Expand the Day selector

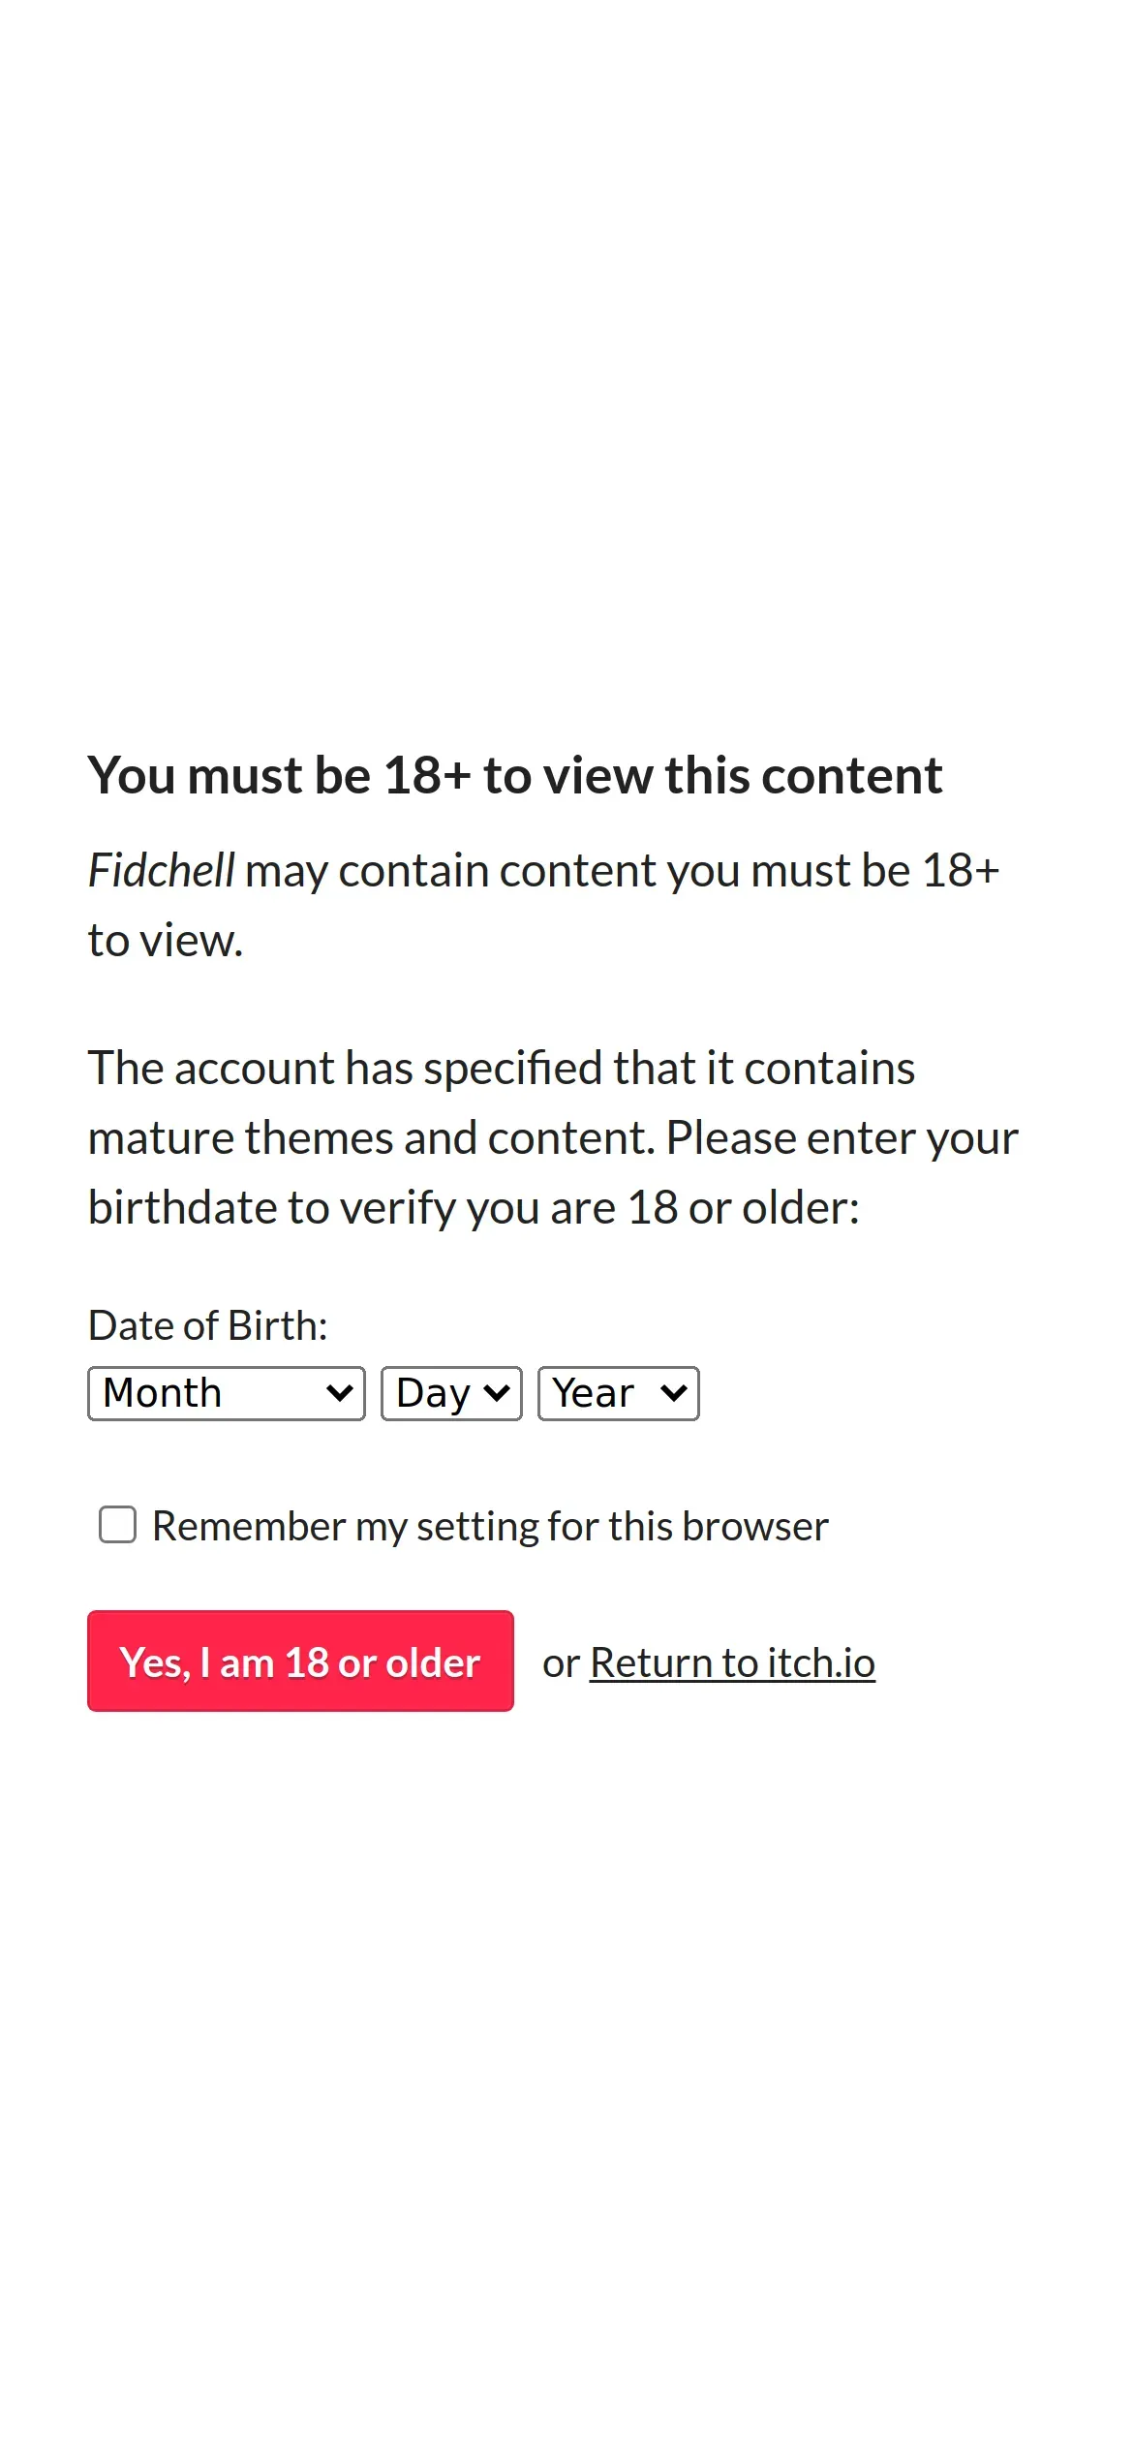(x=451, y=1393)
